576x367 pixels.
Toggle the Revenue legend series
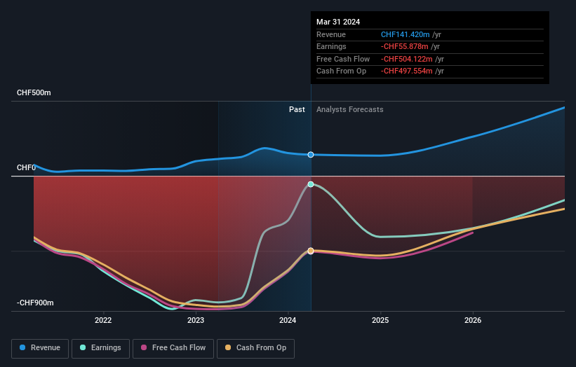[x=40, y=348]
